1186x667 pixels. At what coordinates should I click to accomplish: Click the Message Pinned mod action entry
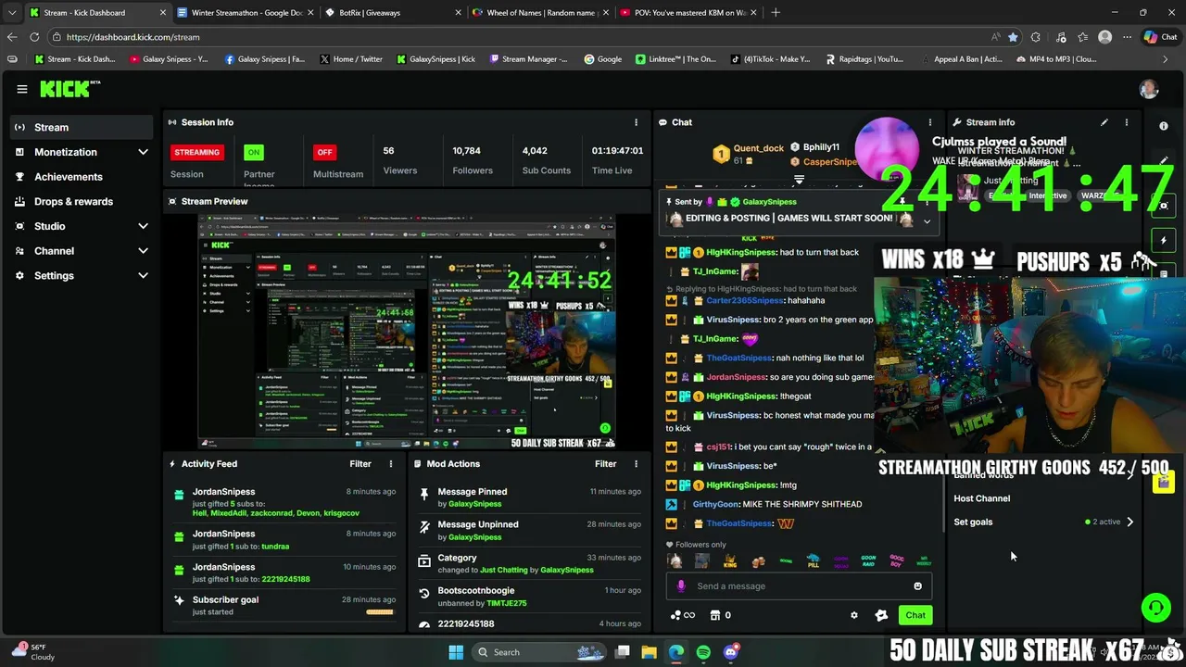(x=529, y=497)
